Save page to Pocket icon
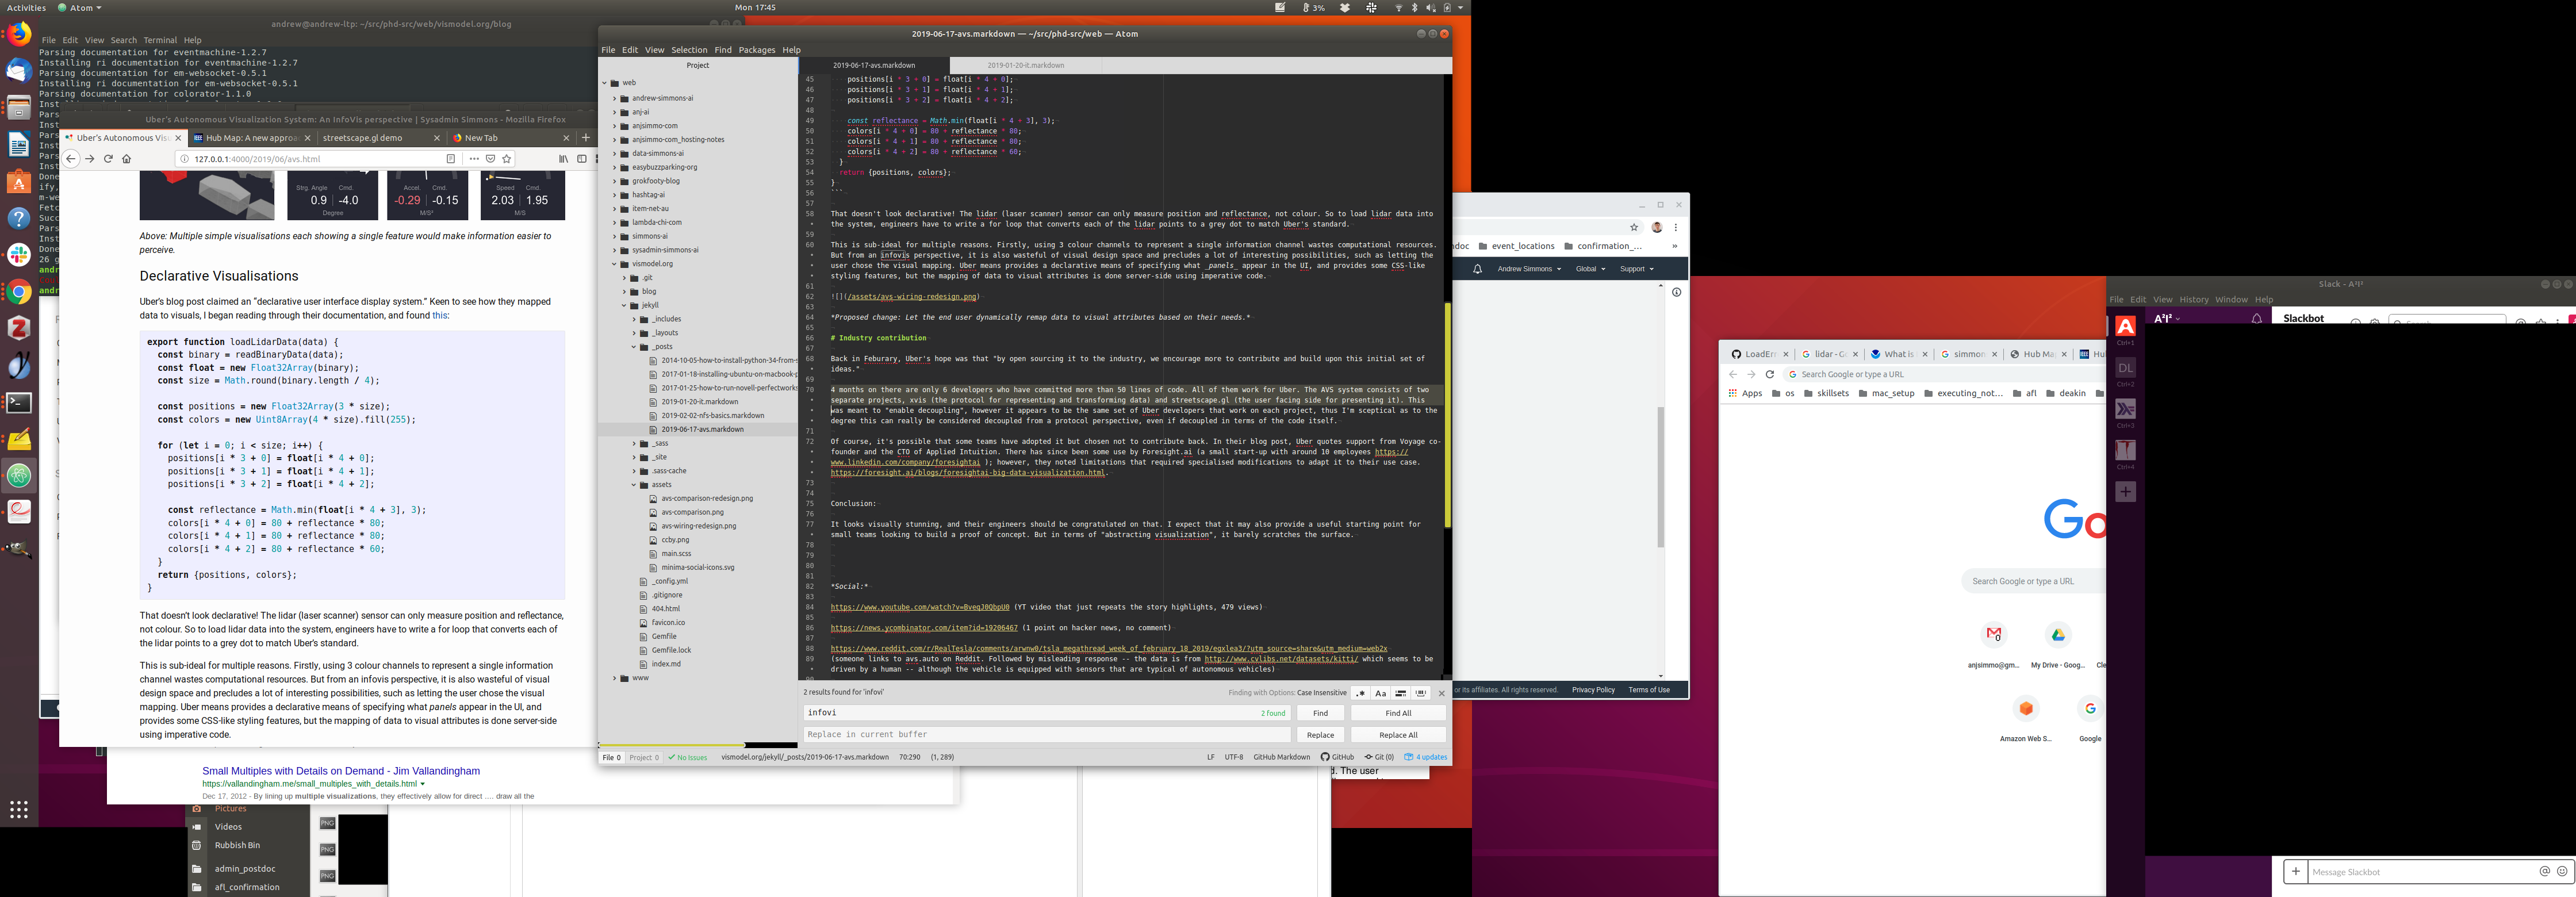The height and width of the screenshot is (897, 2576). click(x=490, y=159)
